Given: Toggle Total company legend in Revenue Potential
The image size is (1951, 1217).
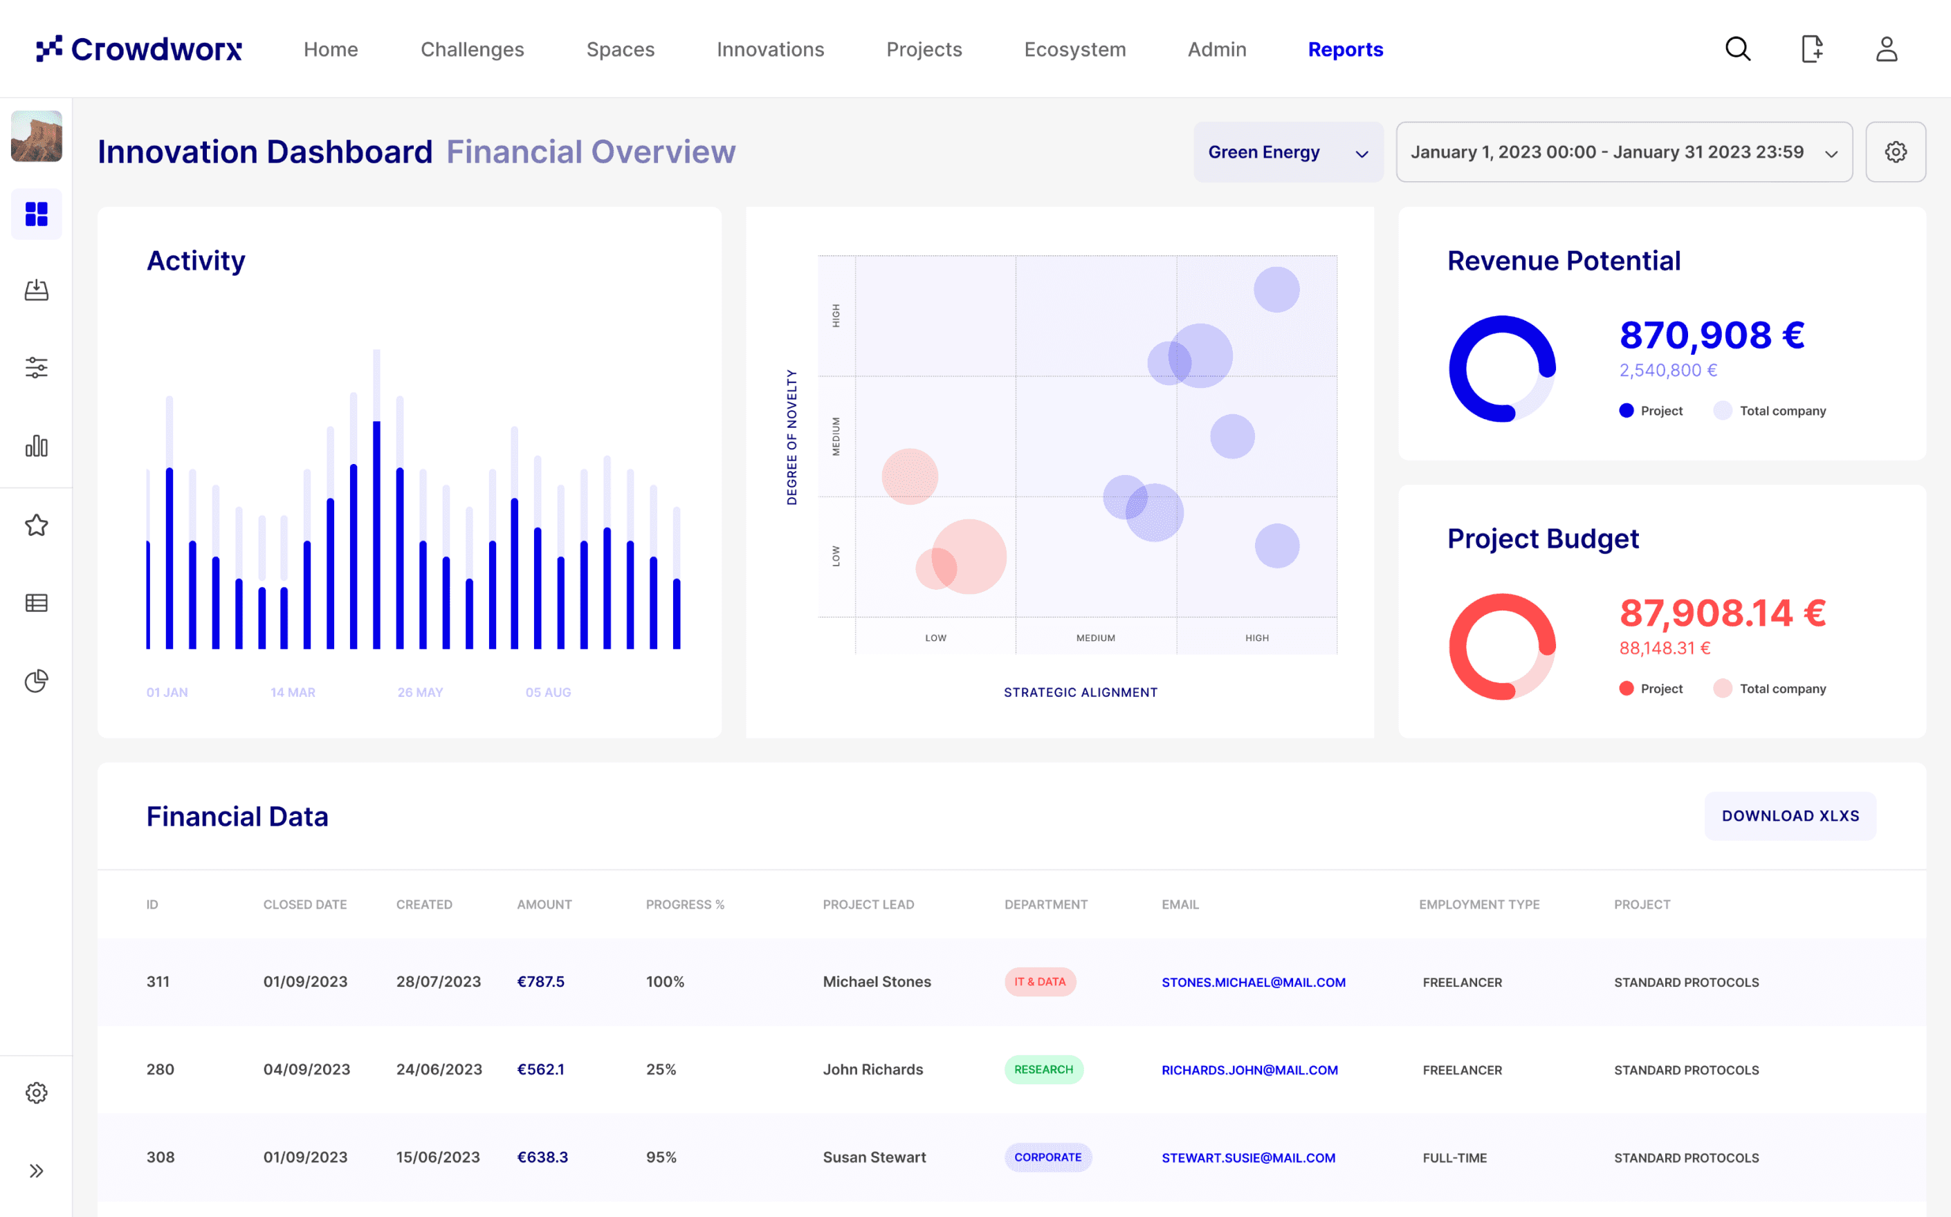Looking at the screenshot, I should [x=1770, y=411].
